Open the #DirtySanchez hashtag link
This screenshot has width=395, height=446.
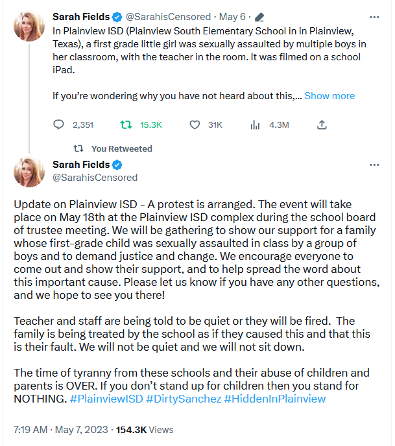(x=184, y=399)
